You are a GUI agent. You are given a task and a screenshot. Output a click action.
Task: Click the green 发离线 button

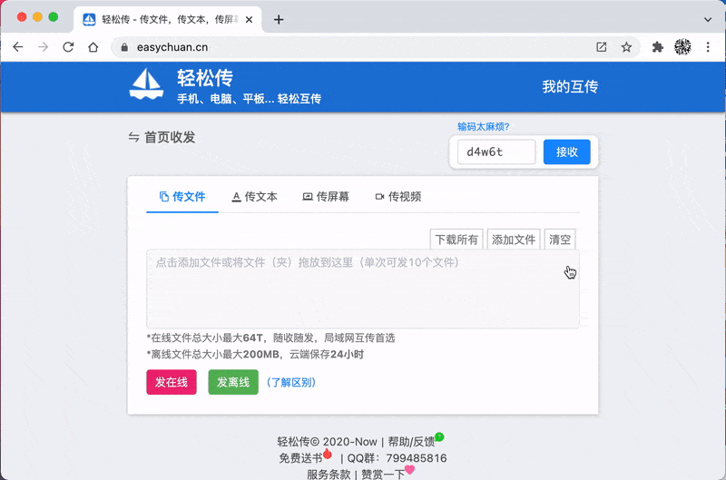pyautogui.click(x=233, y=382)
